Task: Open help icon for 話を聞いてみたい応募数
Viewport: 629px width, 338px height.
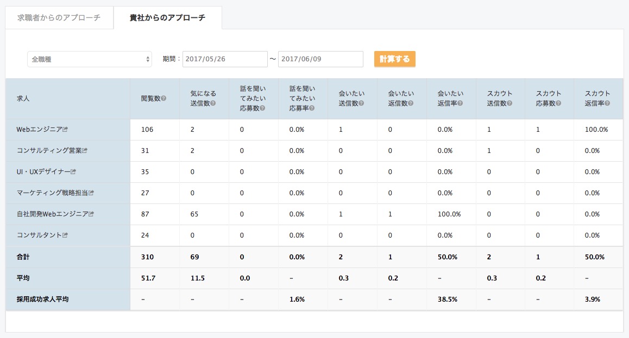Action: 262,108
